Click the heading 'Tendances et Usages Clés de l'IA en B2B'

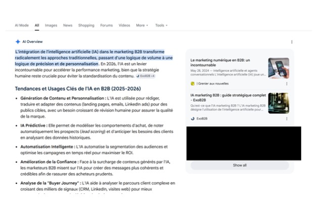click(78, 89)
